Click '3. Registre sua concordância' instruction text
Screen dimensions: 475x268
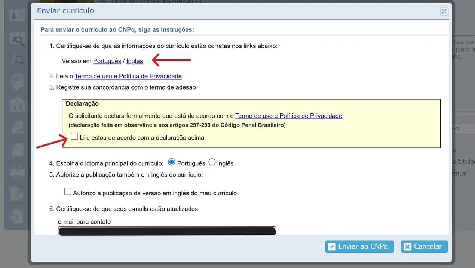tap(123, 87)
